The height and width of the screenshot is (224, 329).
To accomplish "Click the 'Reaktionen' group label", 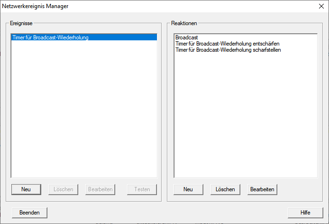I will pyautogui.click(x=184, y=23).
